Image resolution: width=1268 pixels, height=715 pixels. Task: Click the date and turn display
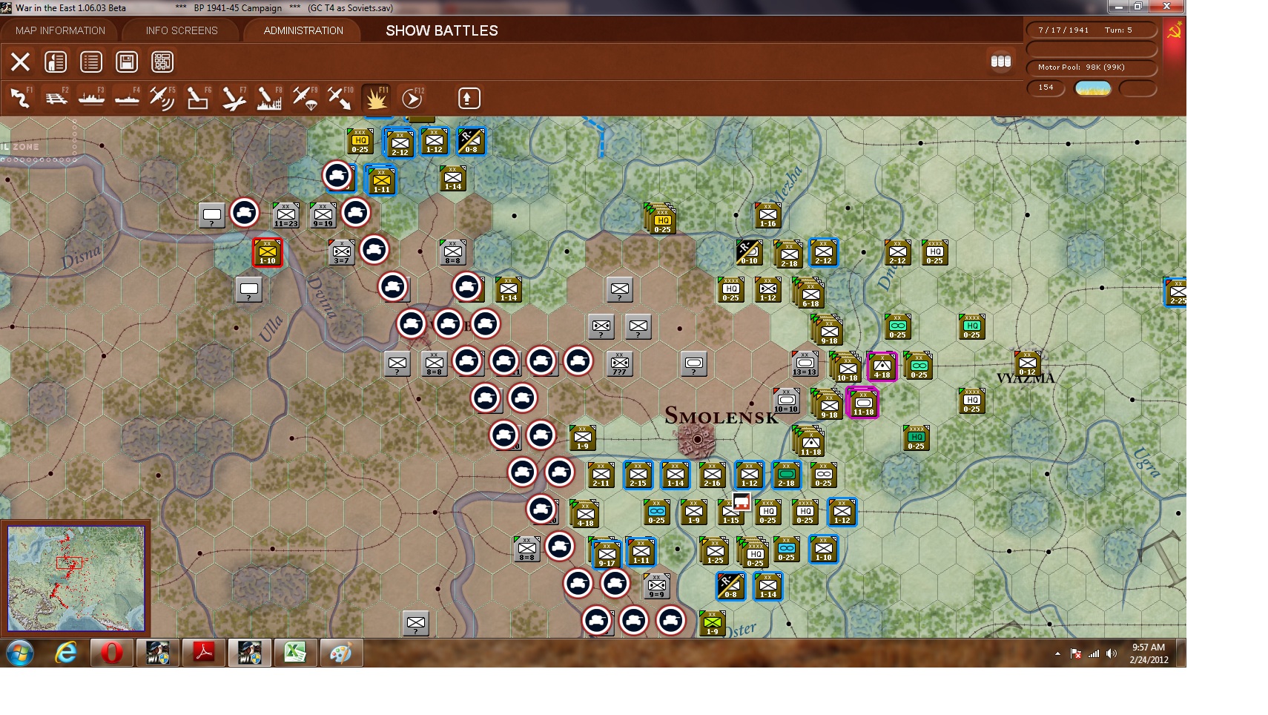click(x=1092, y=30)
